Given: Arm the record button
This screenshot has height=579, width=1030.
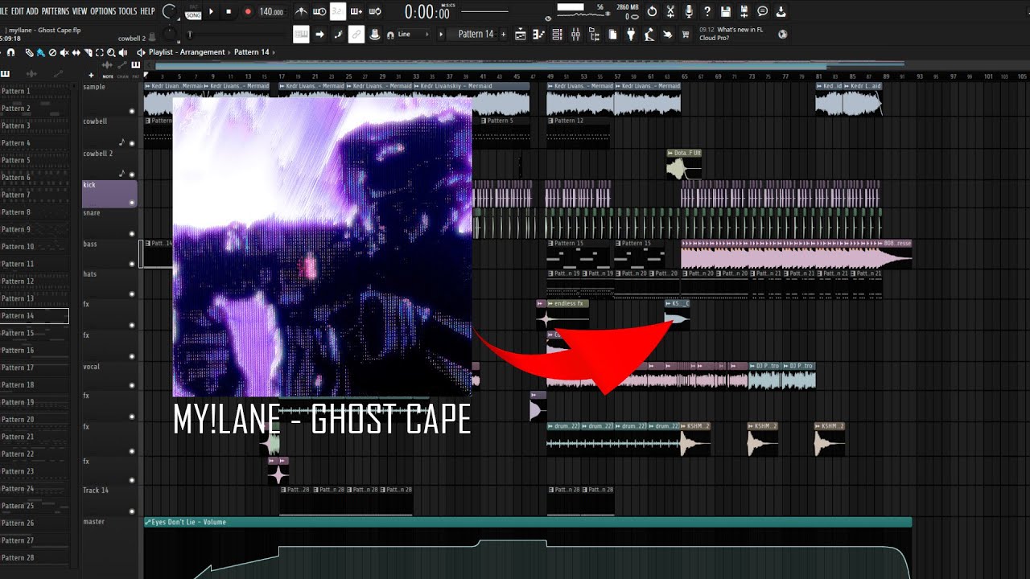Looking at the screenshot, I should [248, 11].
